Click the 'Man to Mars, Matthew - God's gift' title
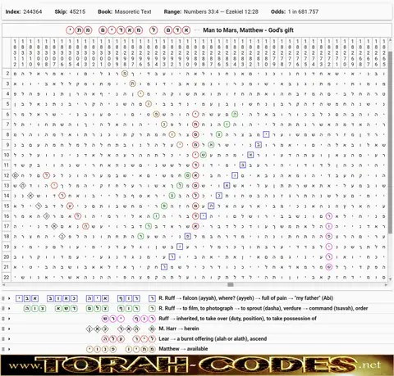Screen dimensions: 394x376 248,30
